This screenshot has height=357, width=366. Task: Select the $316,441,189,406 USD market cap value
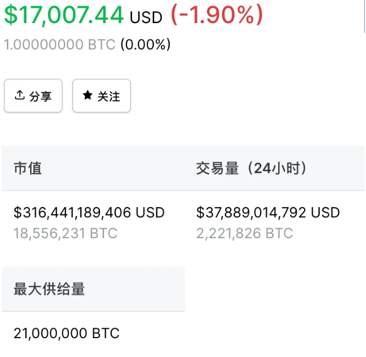pyautogui.click(x=89, y=212)
